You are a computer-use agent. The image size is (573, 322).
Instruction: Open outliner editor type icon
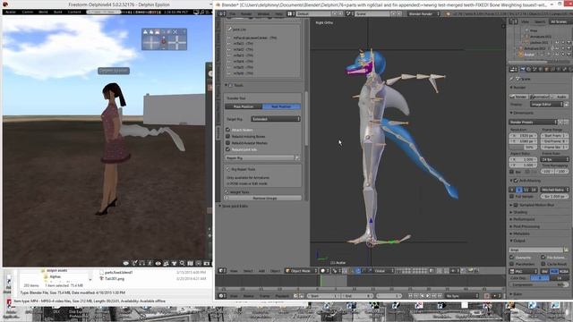pyautogui.click(x=512, y=21)
